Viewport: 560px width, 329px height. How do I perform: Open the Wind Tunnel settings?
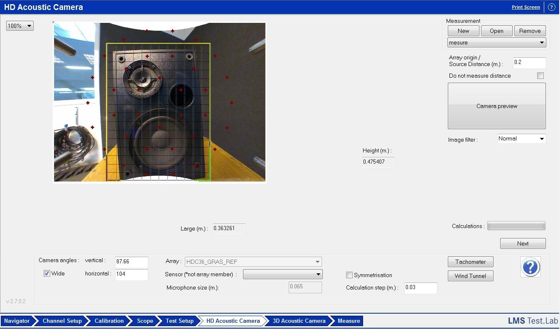tap(471, 276)
